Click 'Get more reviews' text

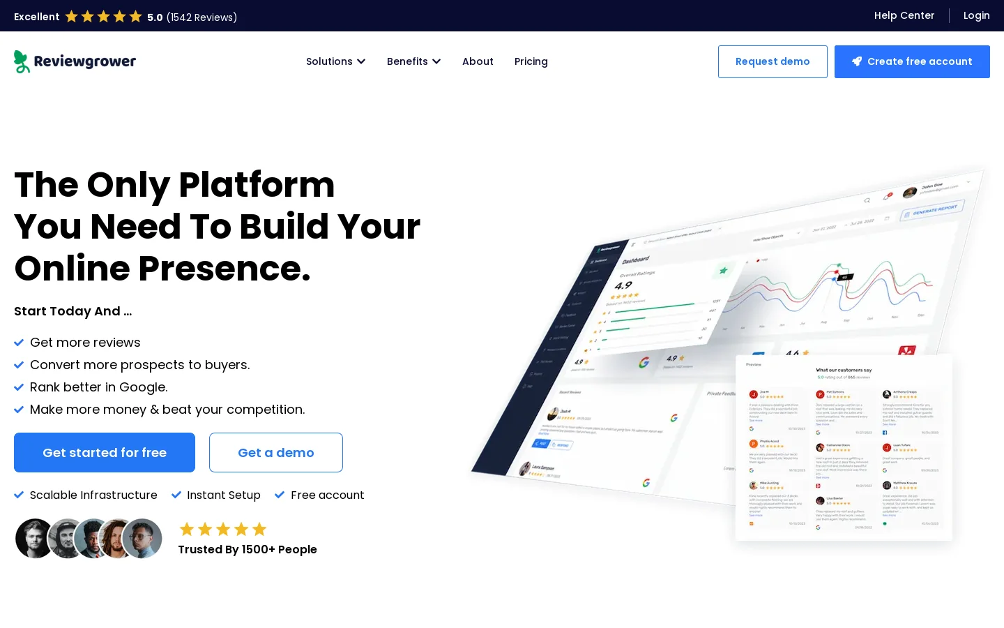coord(85,343)
